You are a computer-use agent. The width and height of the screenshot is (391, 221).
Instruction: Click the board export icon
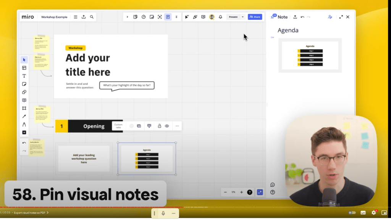point(84,17)
